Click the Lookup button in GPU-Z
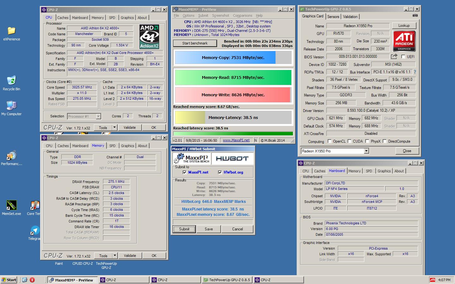455x284 pixels. tap(404, 26)
